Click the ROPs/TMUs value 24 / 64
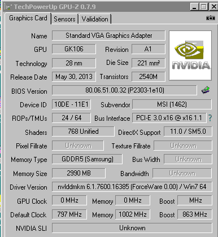Image resolution: width=218 pixels, height=237 pixels. coord(71,118)
